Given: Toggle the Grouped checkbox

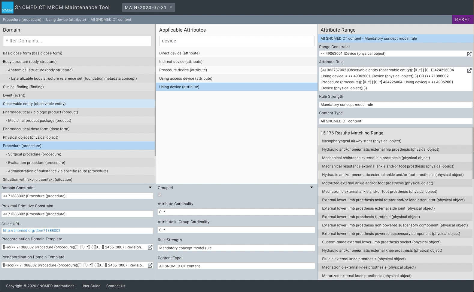Looking at the screenshot, I should point(160,195).
